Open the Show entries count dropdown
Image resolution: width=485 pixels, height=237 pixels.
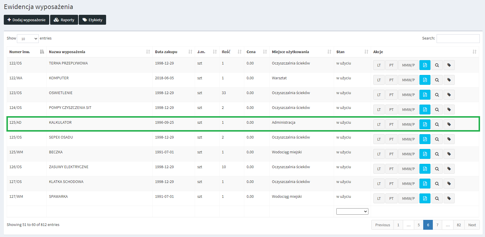point(28,39)
